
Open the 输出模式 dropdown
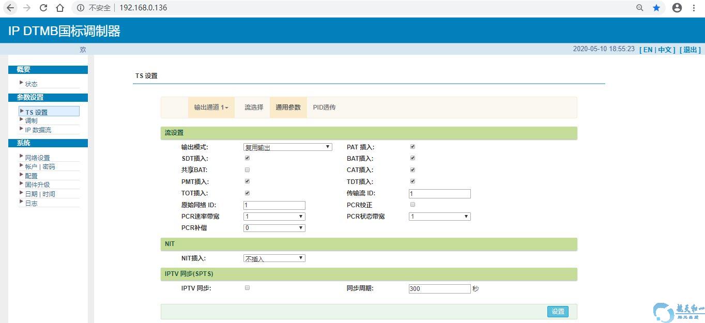(x=287, y=147)
